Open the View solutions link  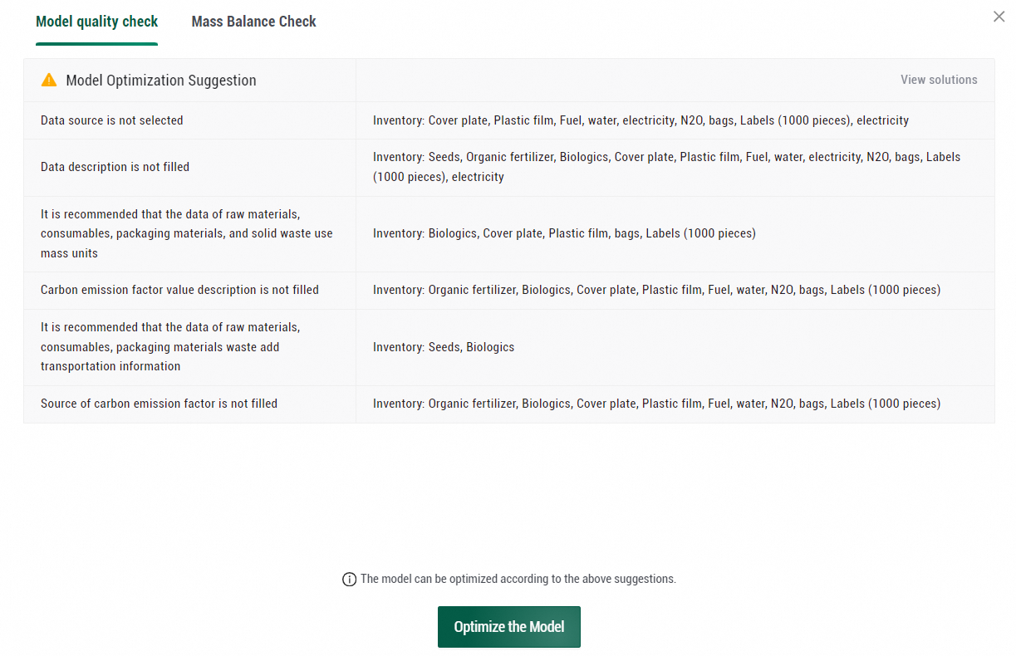[x=939, y=80]
